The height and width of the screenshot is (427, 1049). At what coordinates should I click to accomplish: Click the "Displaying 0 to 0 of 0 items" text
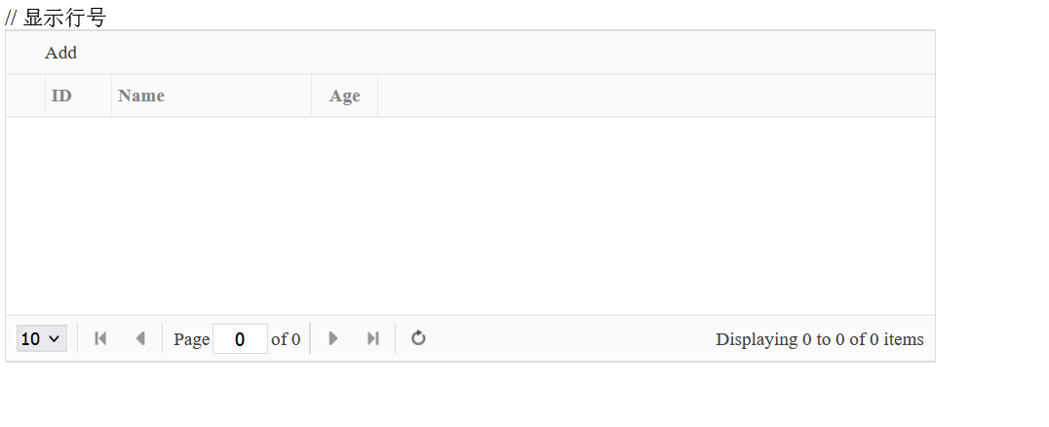click(820, 339)
